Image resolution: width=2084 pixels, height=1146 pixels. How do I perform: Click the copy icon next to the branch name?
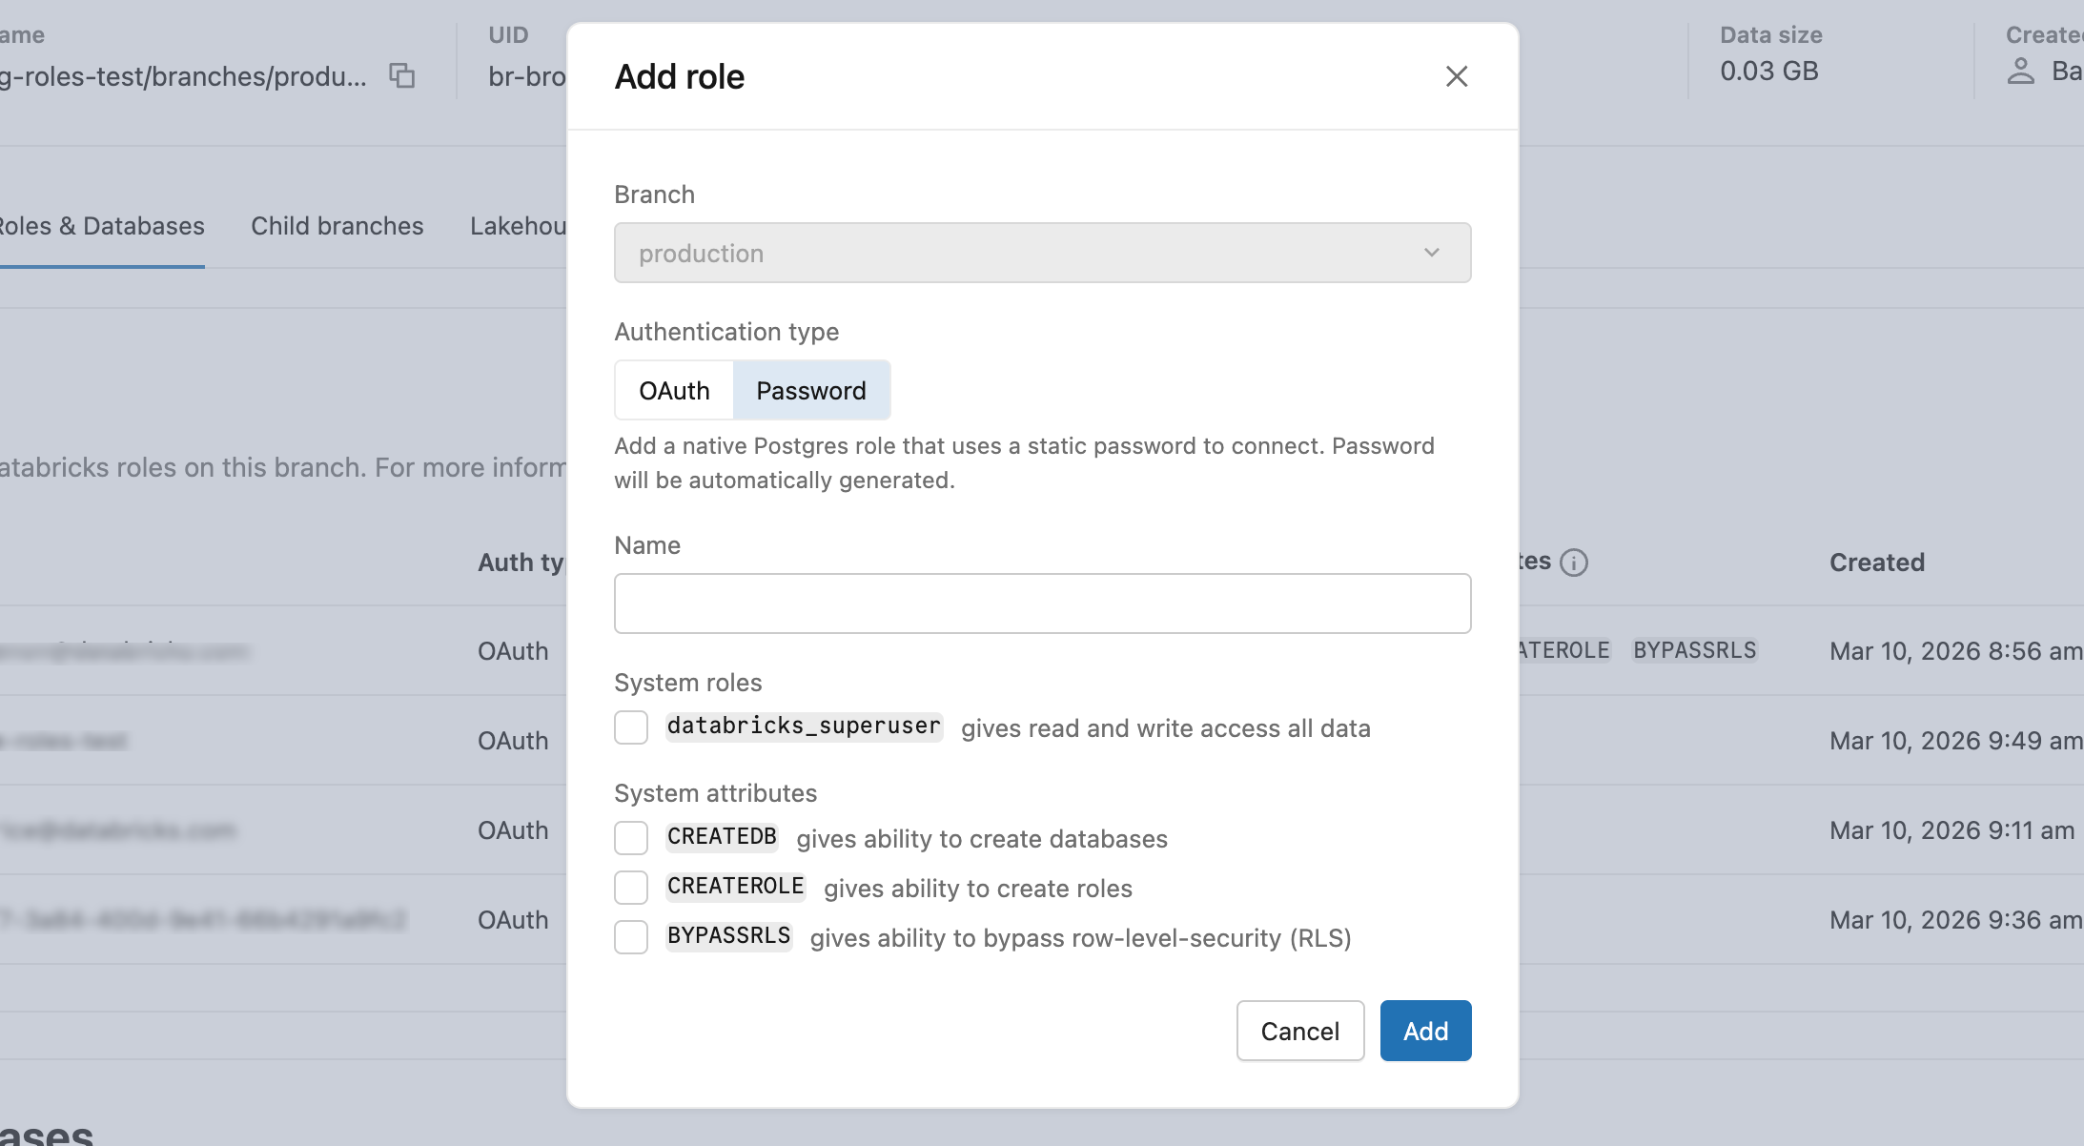tap(402, 75)
